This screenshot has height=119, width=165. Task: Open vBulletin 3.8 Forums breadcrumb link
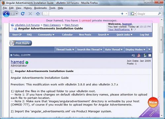pos(27,25)
